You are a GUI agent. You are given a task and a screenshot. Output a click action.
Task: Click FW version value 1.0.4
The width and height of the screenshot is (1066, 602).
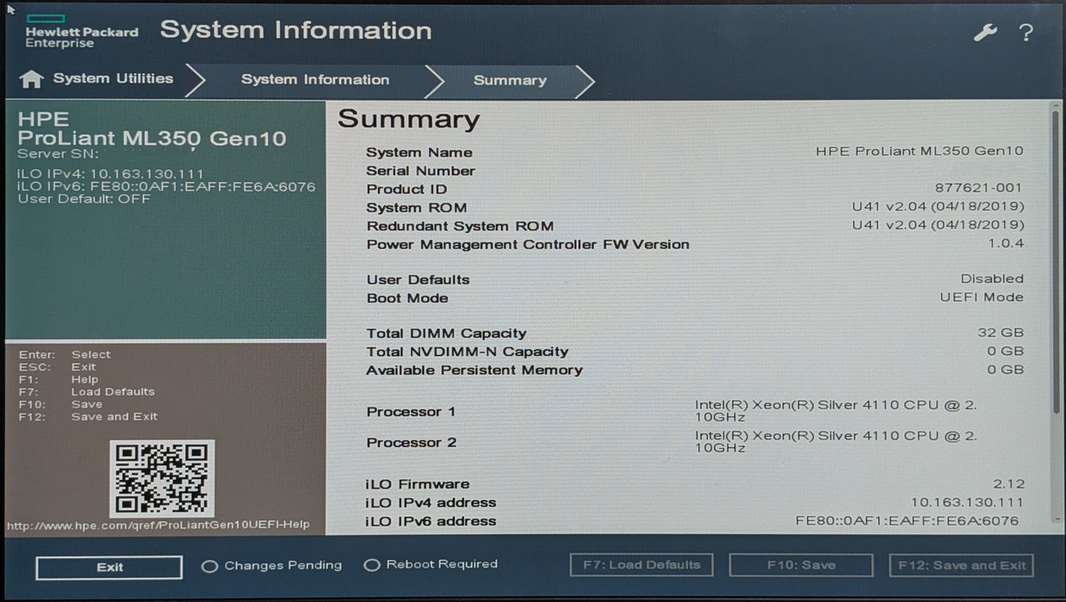tap(1006, 243)
